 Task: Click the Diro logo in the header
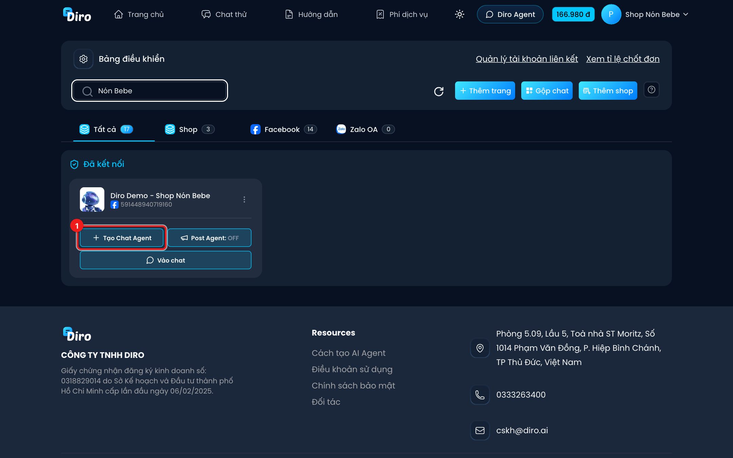(77, 15)
